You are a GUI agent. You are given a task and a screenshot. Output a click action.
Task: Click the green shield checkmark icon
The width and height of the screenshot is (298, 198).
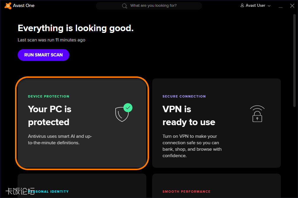point(128,108)
